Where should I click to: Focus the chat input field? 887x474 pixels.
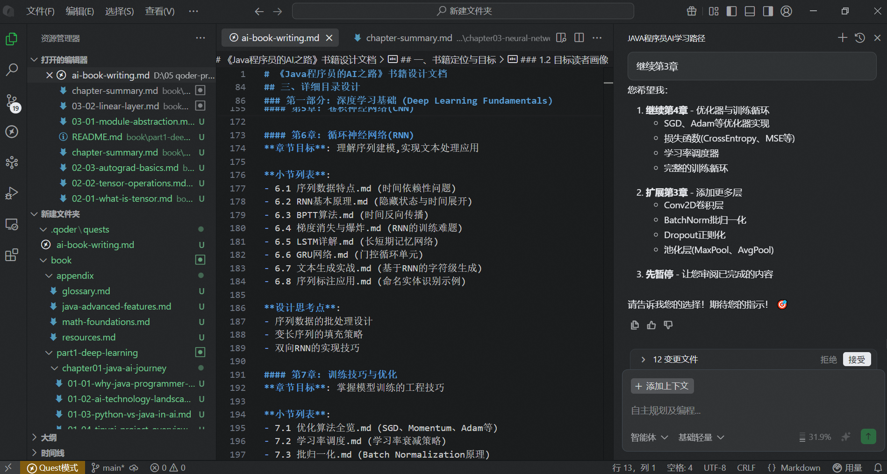[x=752, y=410]
